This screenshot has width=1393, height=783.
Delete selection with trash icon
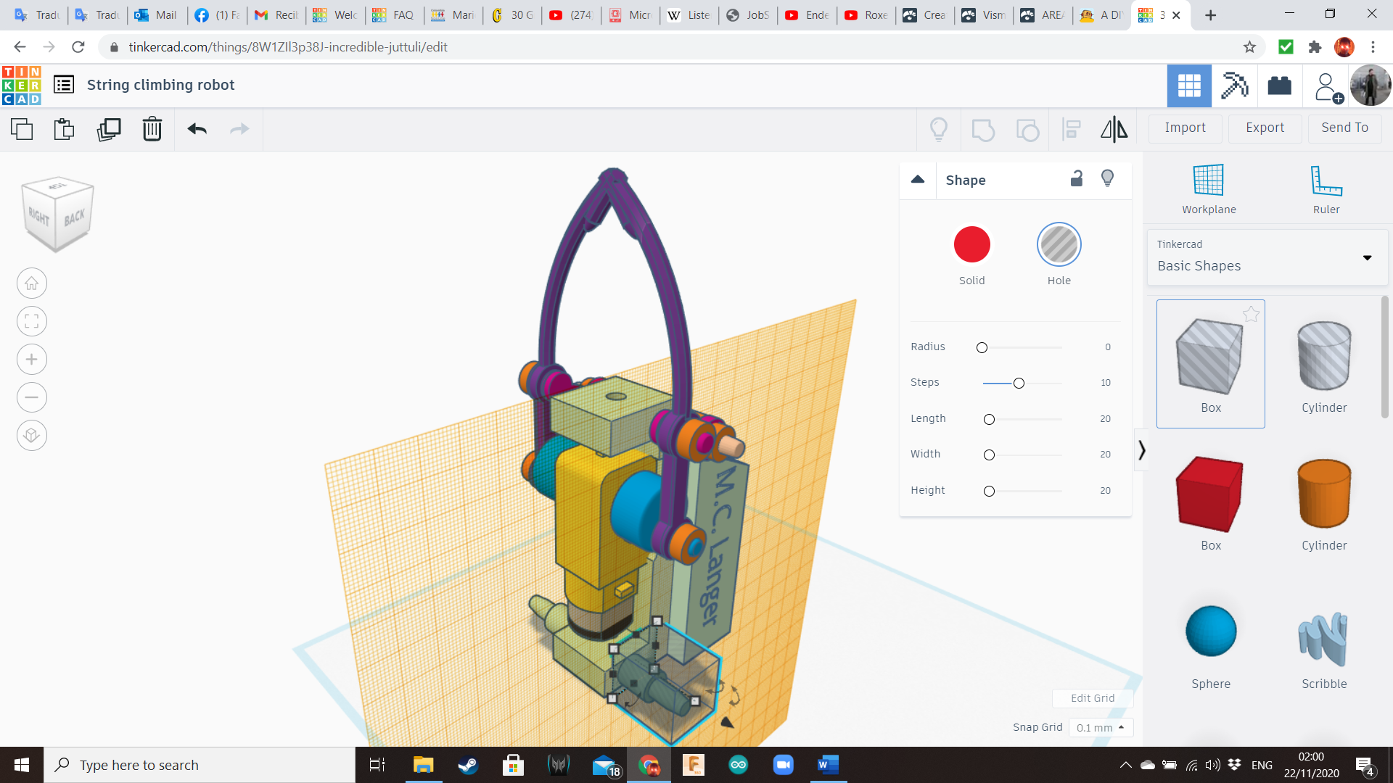pyautogui.click(x=152, y=129)
